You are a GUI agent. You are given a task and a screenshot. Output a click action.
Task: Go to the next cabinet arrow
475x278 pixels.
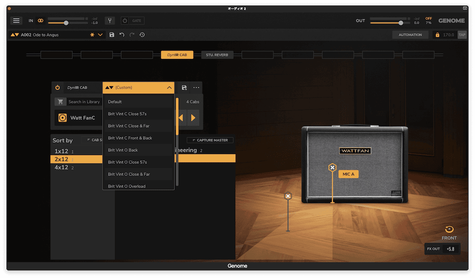click(x=193, y=117)
